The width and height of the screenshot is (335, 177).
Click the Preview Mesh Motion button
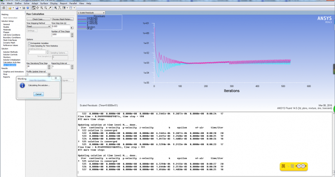(62, 19)
